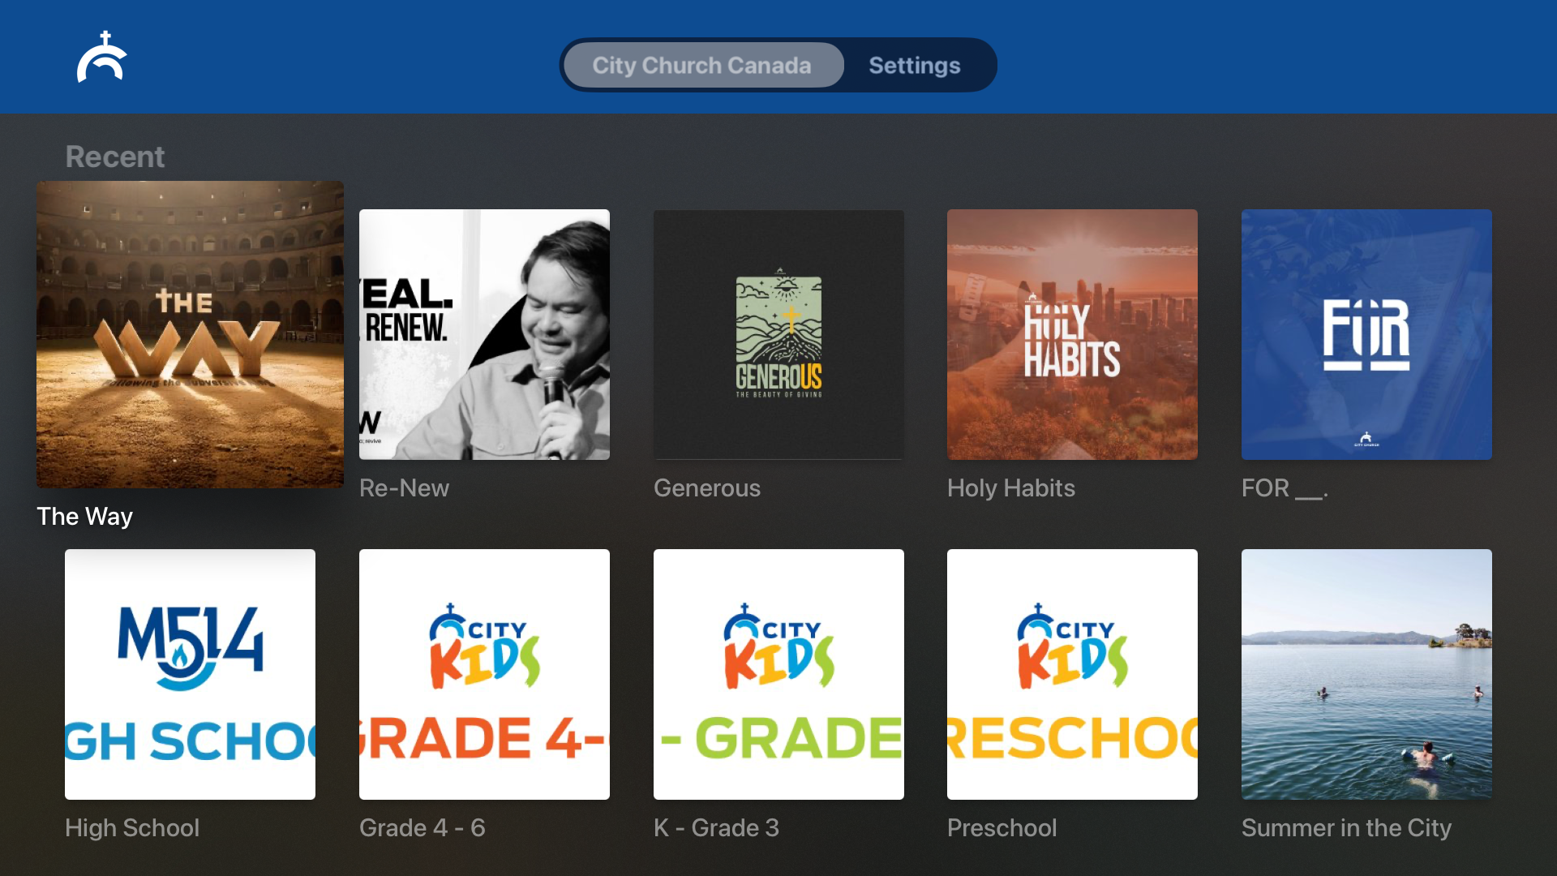Click the "Preschool" title label
Screen dimensions: 1557x876
[x=1002, y=828]
